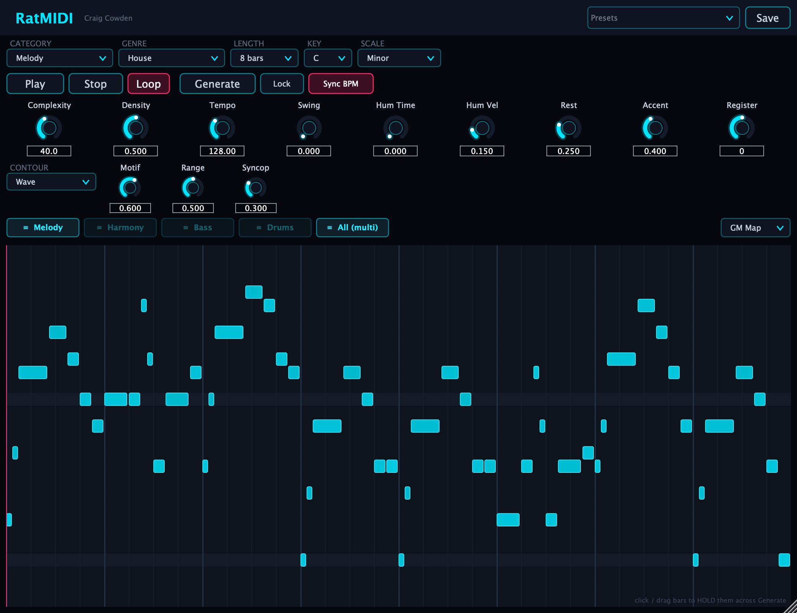
Task: Open the Length dropdown showing 8 bars
Action: tap(264, 58)
